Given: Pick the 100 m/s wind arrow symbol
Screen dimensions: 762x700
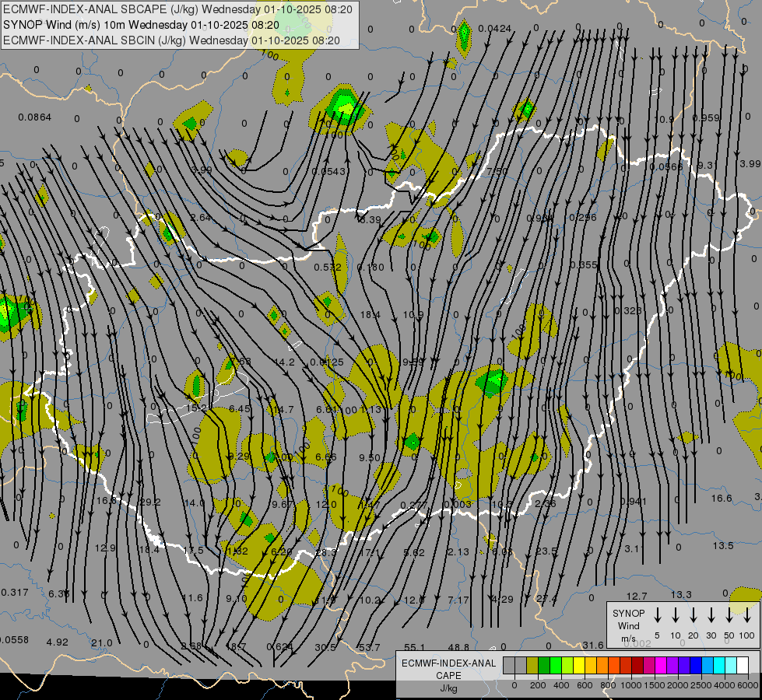Looking at the screenshot, I should [x=747, y=615].
